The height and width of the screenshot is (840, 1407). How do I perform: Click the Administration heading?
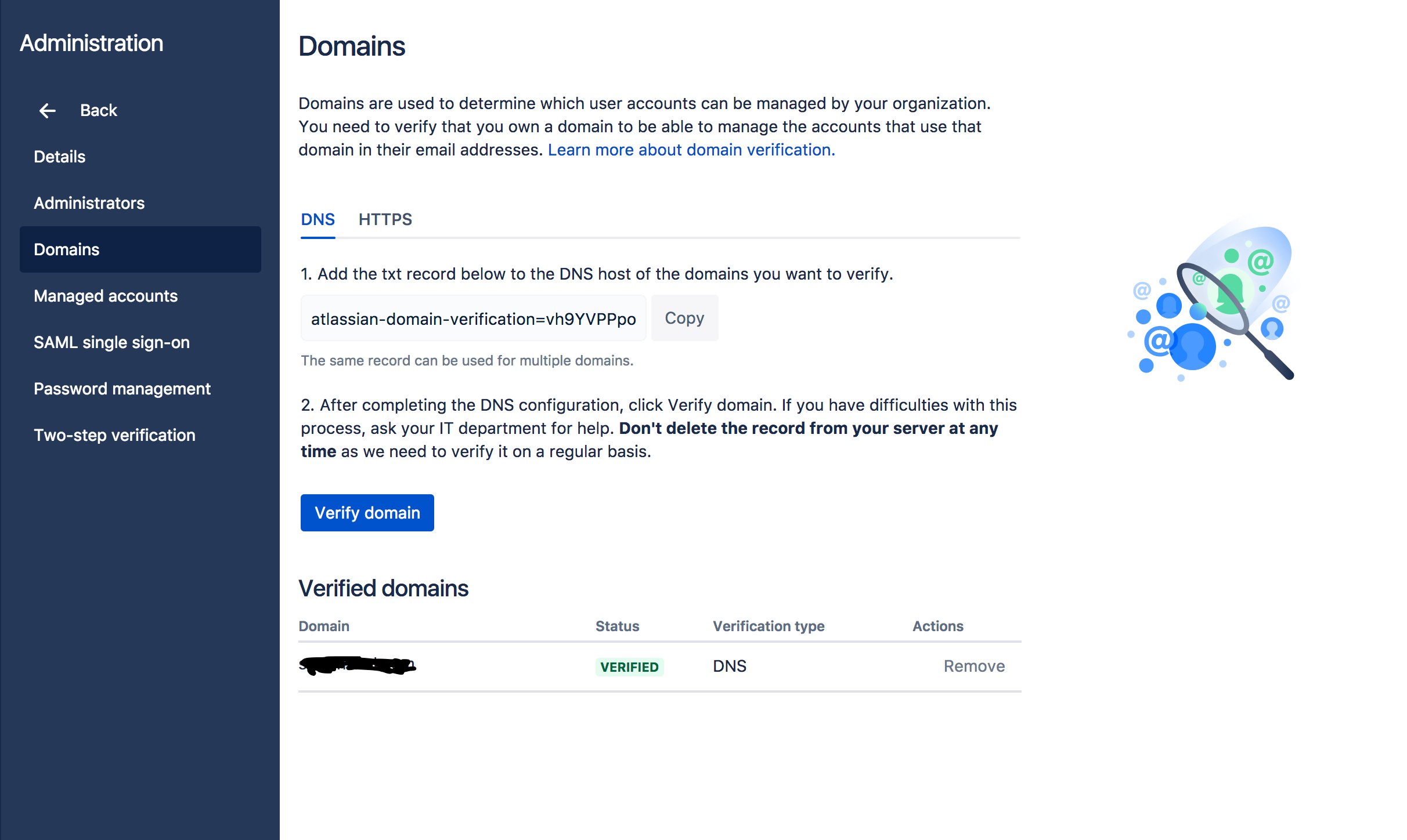pyautogui.click(x=92, y=44)
